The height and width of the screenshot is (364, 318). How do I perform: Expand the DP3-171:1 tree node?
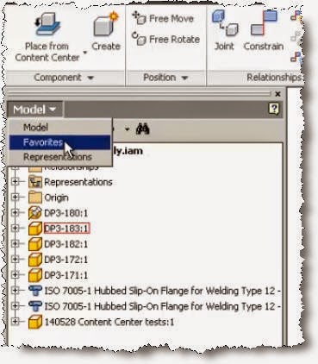pos(15,275)
